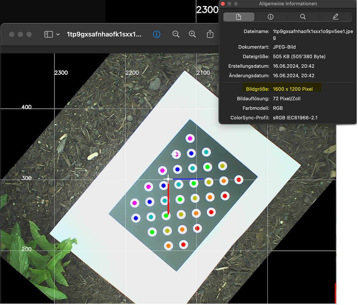Viewport: 358px width, 305px height.
Task: Select the pink crosshair annotation near the top
Action: click(176, 154)
